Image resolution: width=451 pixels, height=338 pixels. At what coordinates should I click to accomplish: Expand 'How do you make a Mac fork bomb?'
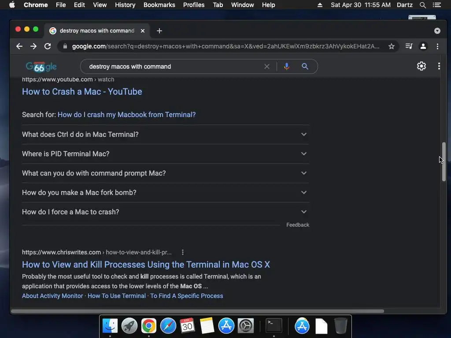click(x=166, y=193)
